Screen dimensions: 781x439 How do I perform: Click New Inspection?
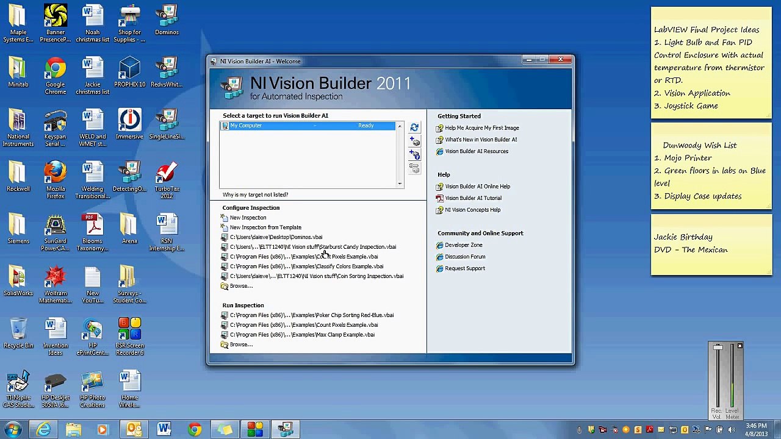248,218
